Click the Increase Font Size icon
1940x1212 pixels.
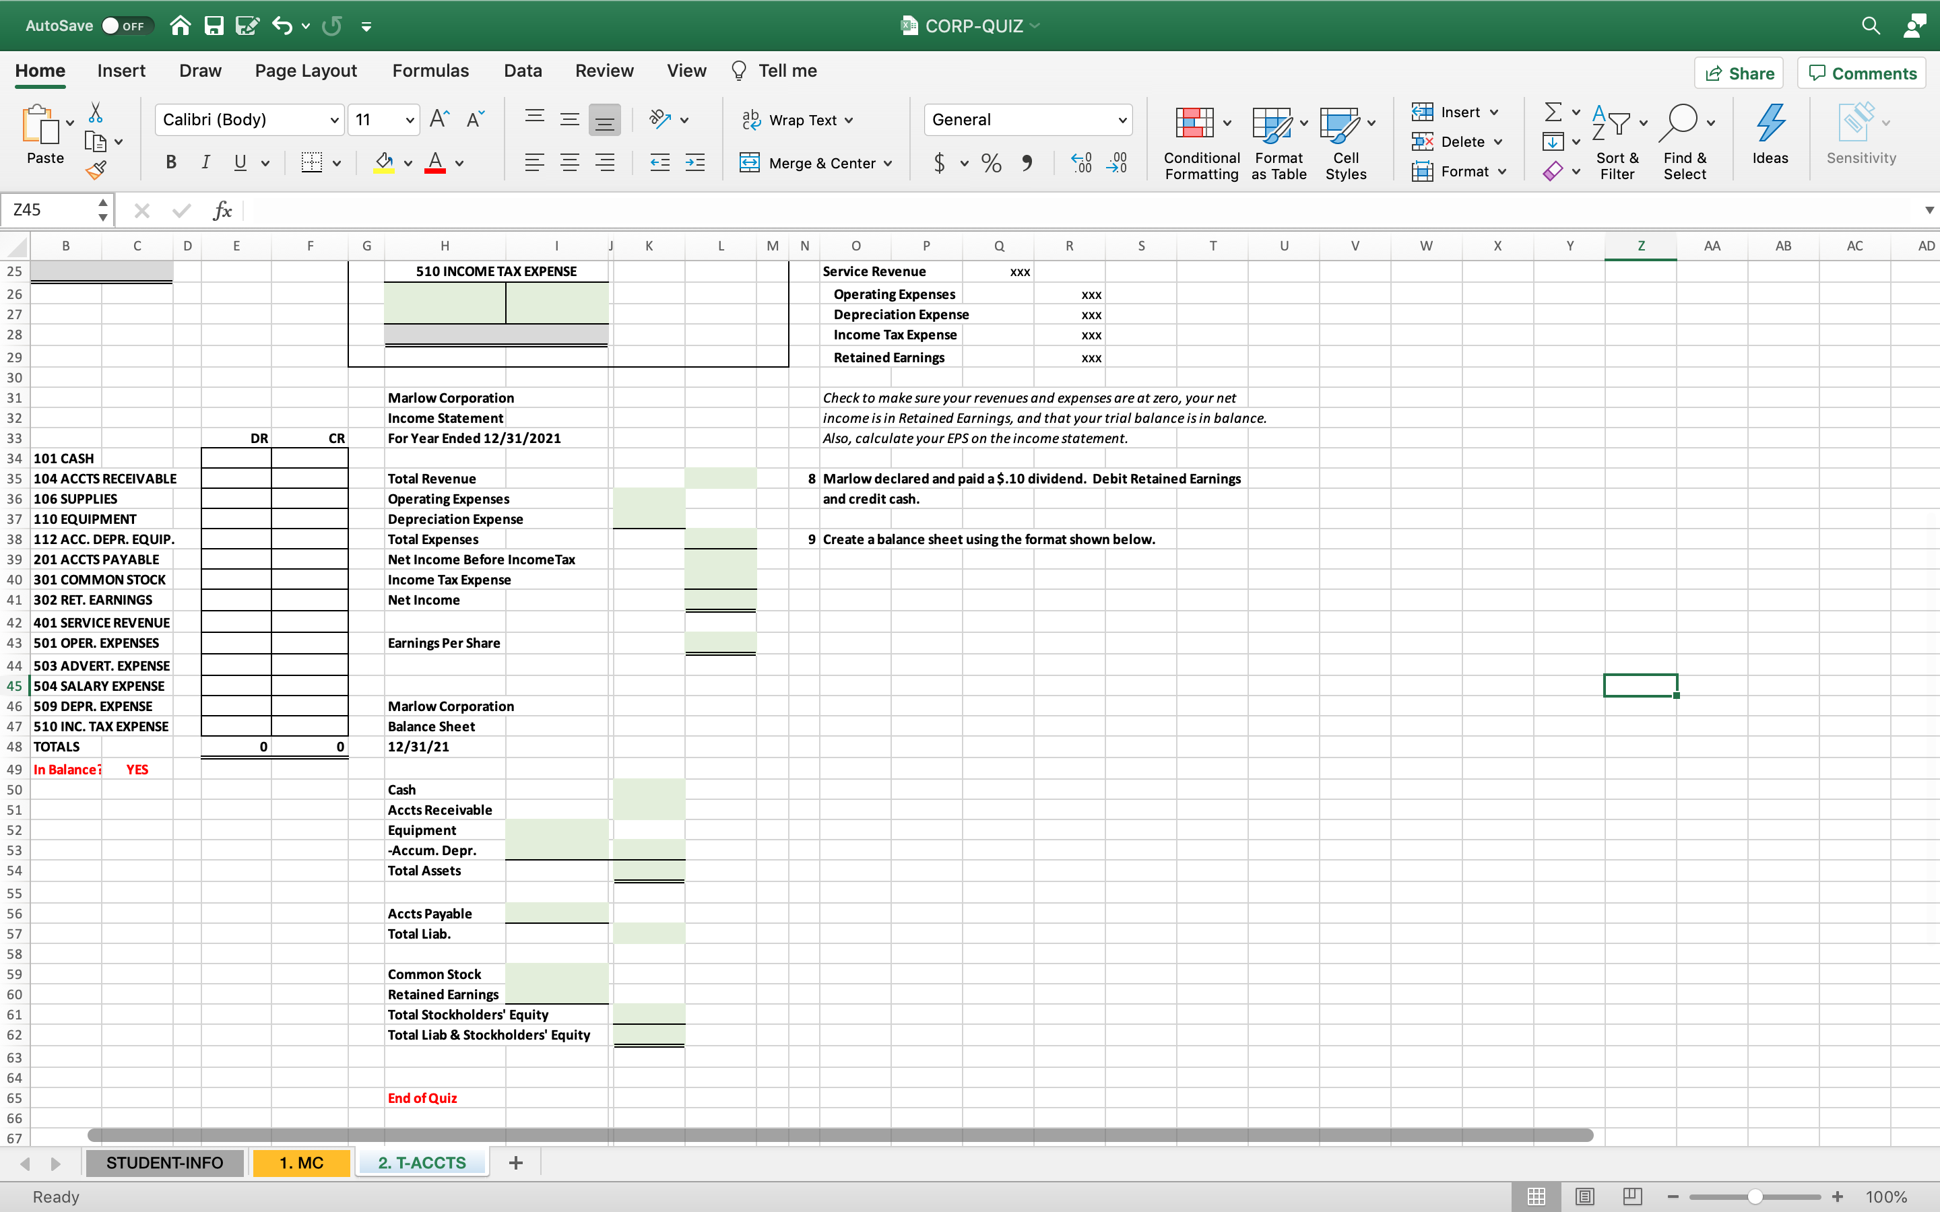pyautogui.click(x=439, y=119)
